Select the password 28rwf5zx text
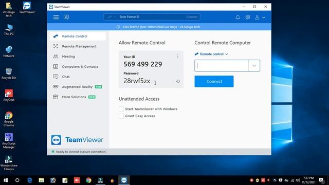The width and height of the screenshot is (329, 185). 137,81
